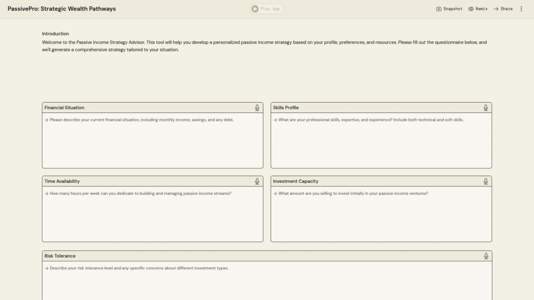Click microphone icon in Risk Tolerance field
The image size is (534, 300).
click(x=486, y=256)
